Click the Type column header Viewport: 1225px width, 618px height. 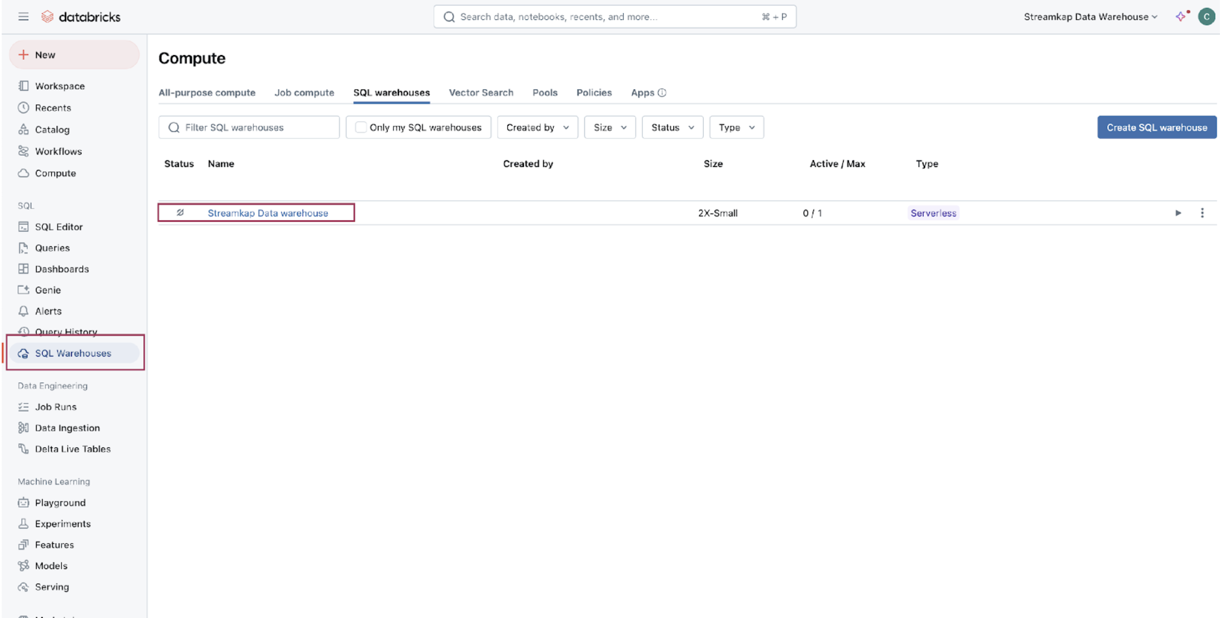pyautogui.click(x=927, y=164)
